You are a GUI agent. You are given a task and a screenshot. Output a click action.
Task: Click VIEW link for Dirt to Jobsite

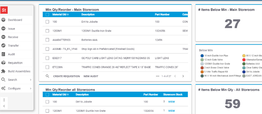click(171, 102)
